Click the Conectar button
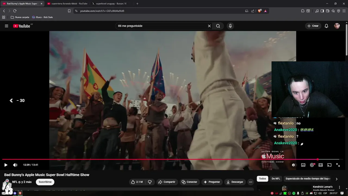Viewport: 348px width, 196px height. point(189,182)
